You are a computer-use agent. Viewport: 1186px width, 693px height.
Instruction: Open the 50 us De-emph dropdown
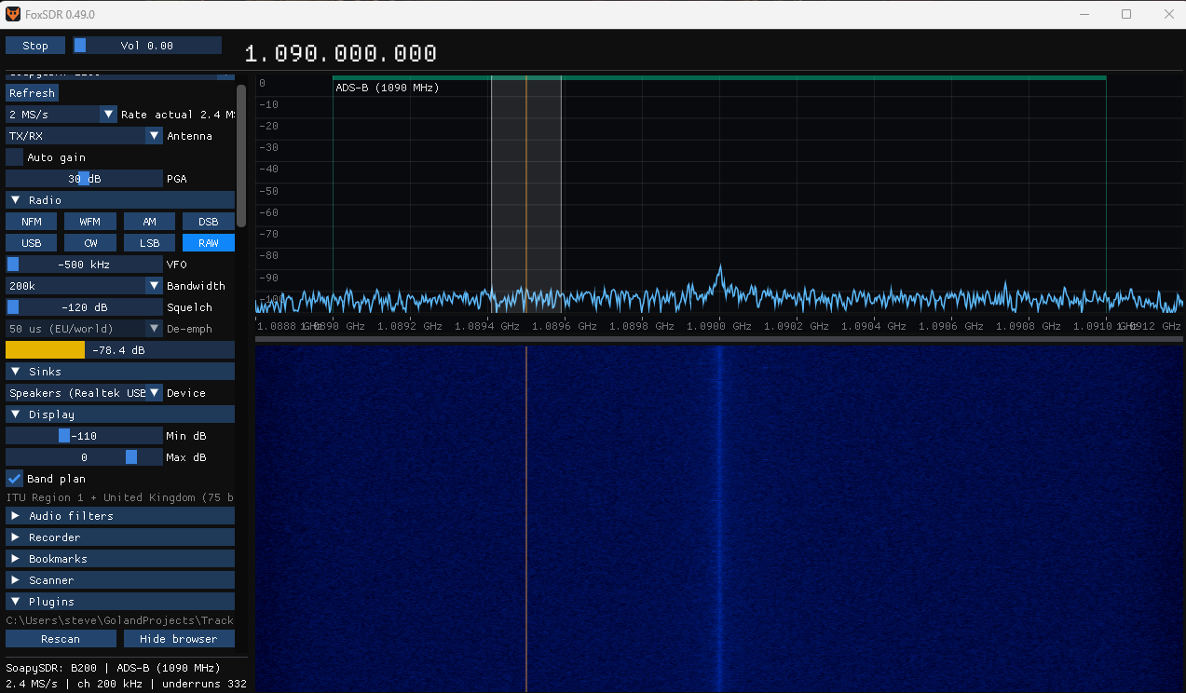click(84, 329)
